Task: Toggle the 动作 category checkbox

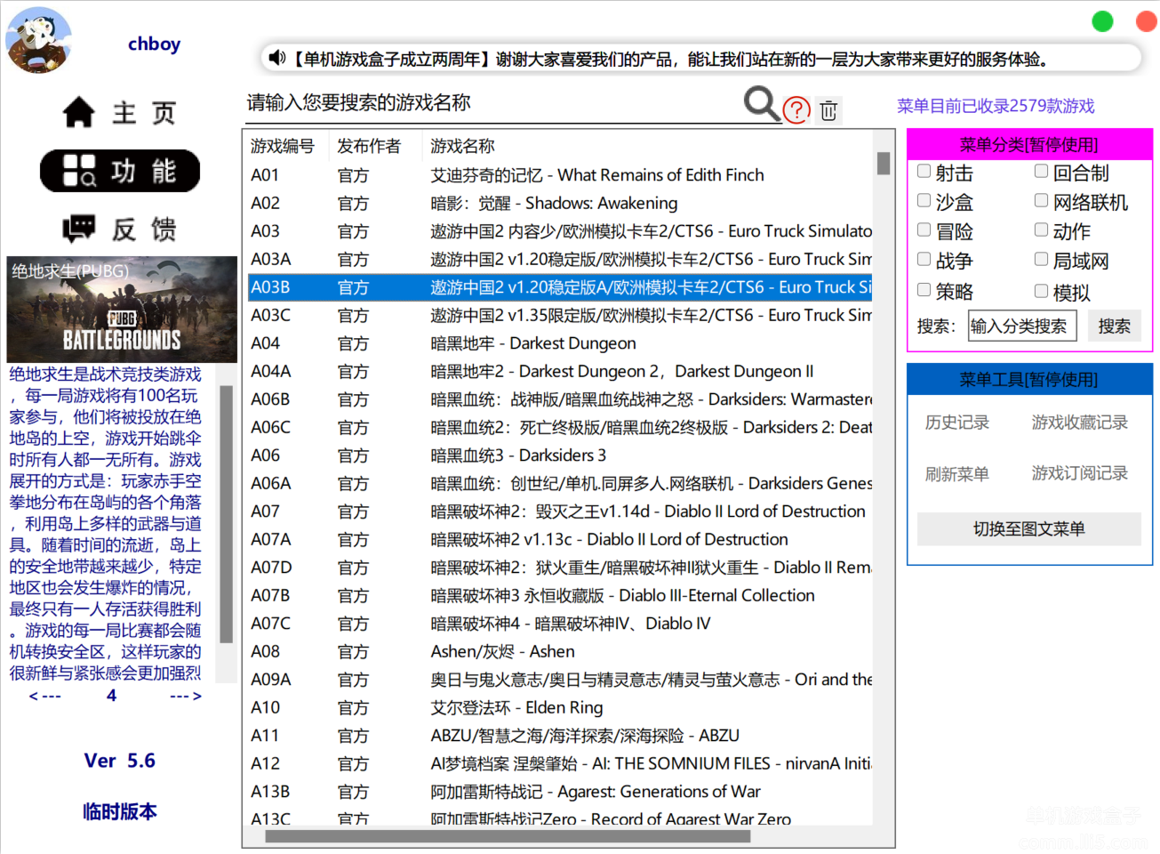Action: point(1041,230)
